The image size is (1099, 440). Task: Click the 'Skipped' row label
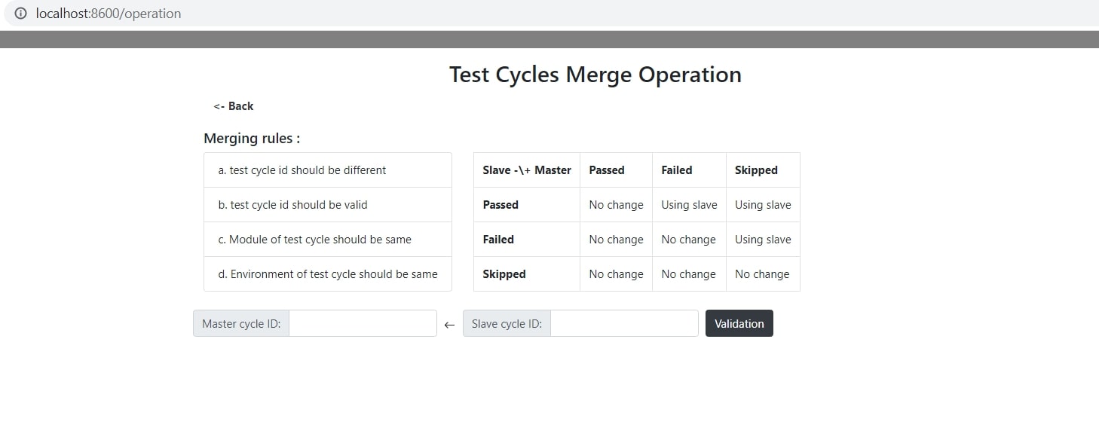504,273
